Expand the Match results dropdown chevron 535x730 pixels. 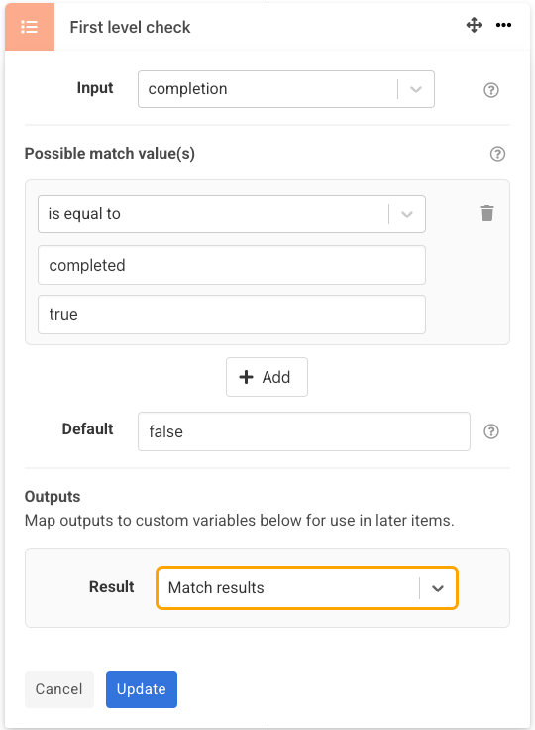(437, 588)
